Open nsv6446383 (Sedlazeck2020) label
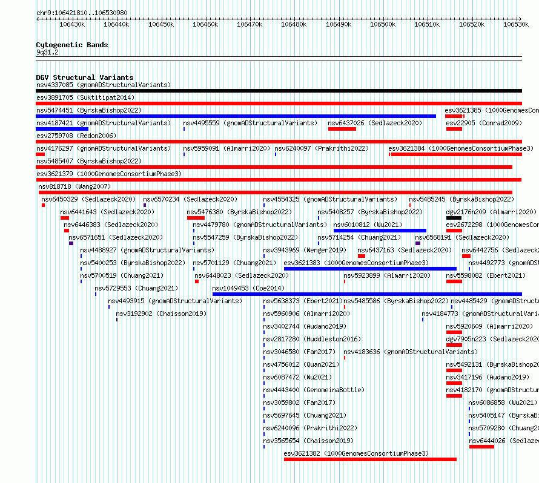Viewport: 539px width, 483px height. point(111,225)
